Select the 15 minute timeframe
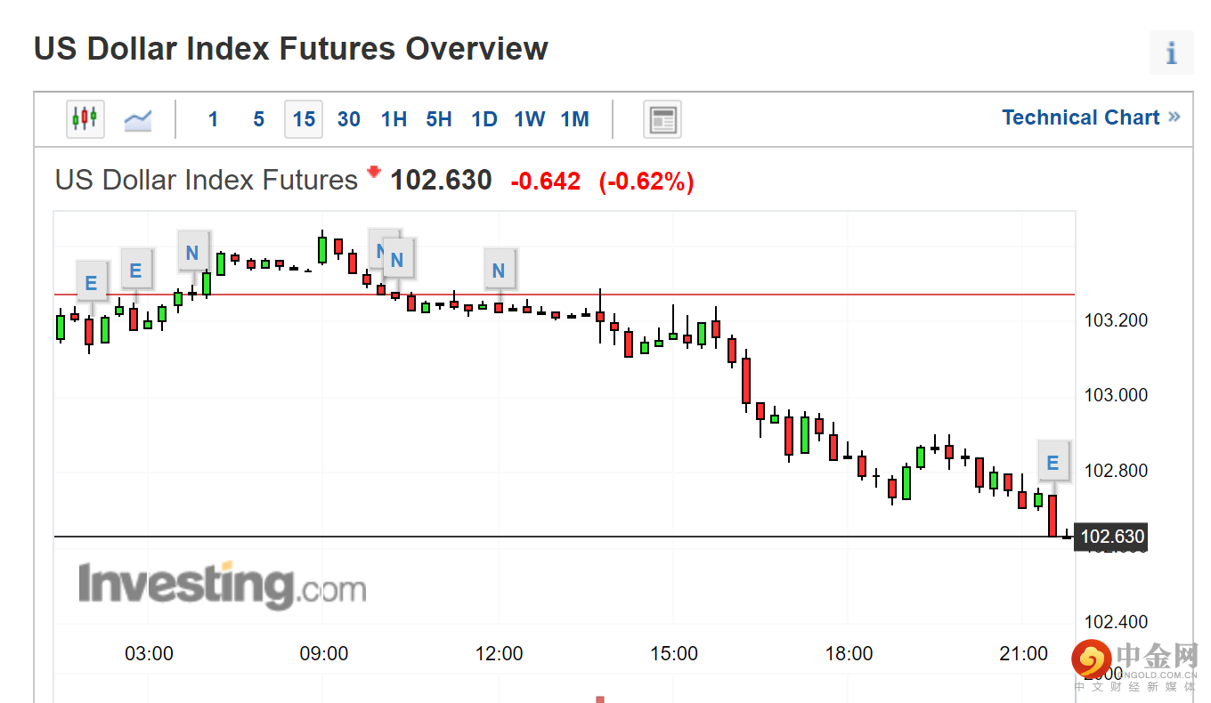 (304, 119)
